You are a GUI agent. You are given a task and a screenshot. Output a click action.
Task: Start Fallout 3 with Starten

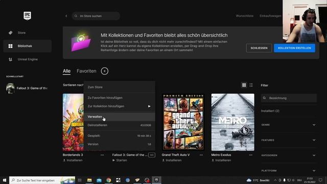[x=120, y=160]
